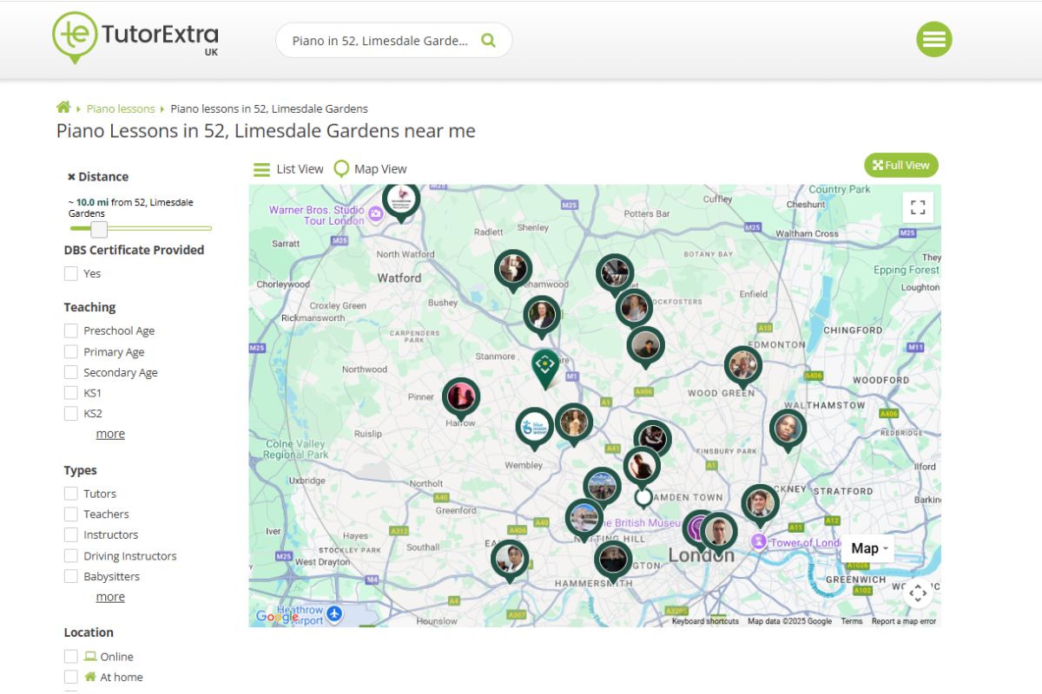Screen dimensions: 1042x694
Task: Open tutor marker near Wood Green
Action: pyautogui.click(x=743, y=365)
